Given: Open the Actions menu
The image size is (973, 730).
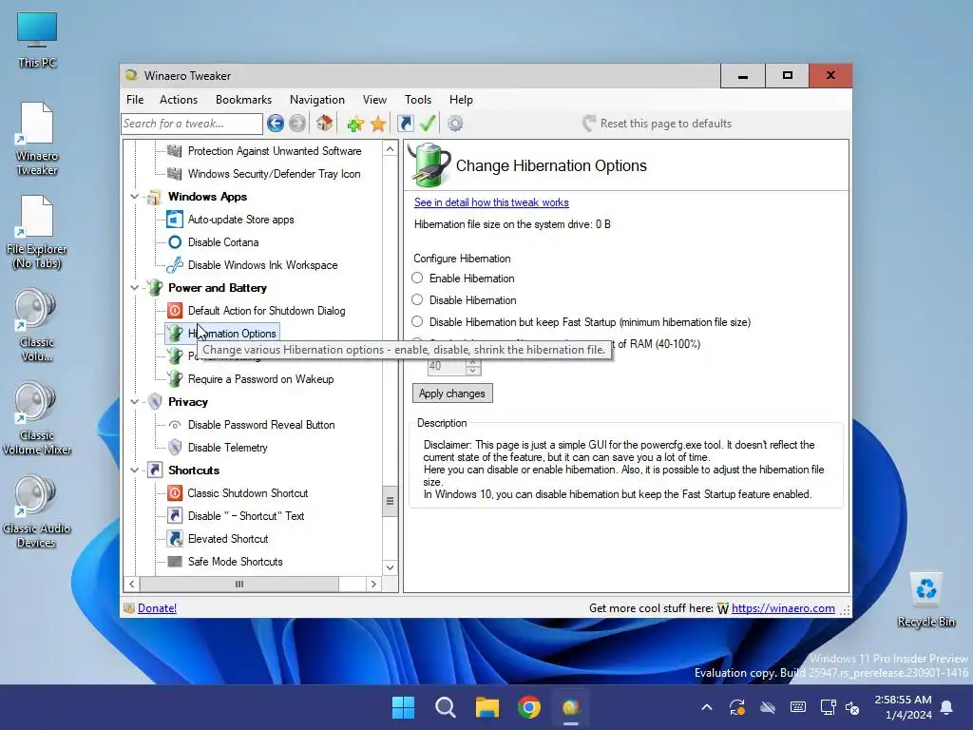Looking at the screenshot, I should point(178,100).
